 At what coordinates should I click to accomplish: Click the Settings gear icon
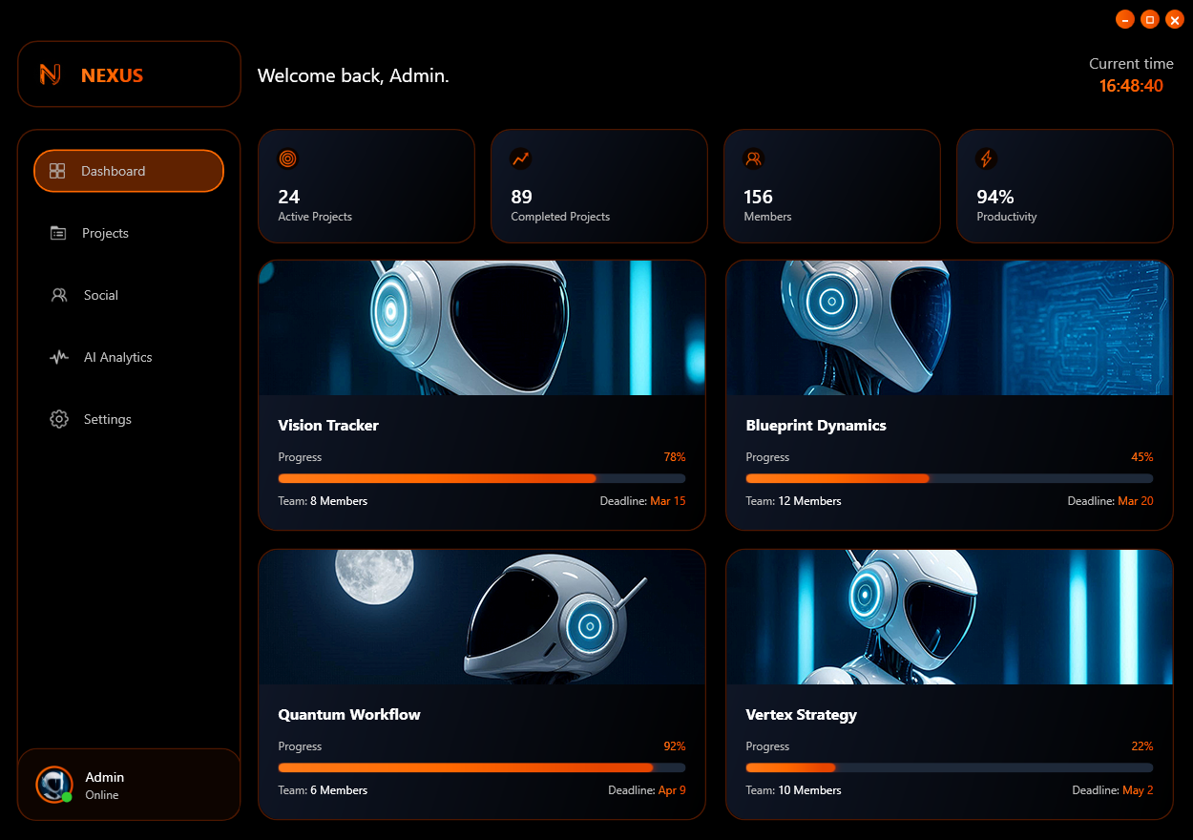[x=59, y=419]
